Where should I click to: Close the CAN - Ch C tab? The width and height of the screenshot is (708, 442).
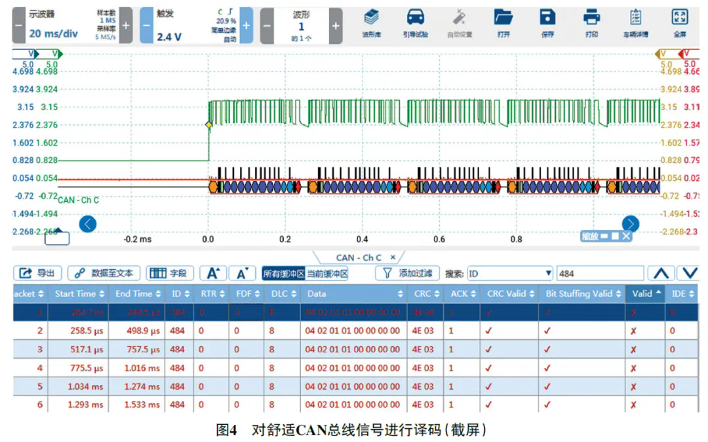393,257
